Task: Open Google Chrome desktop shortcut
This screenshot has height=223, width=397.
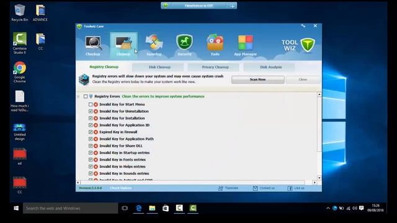Action: coord(19,72)
